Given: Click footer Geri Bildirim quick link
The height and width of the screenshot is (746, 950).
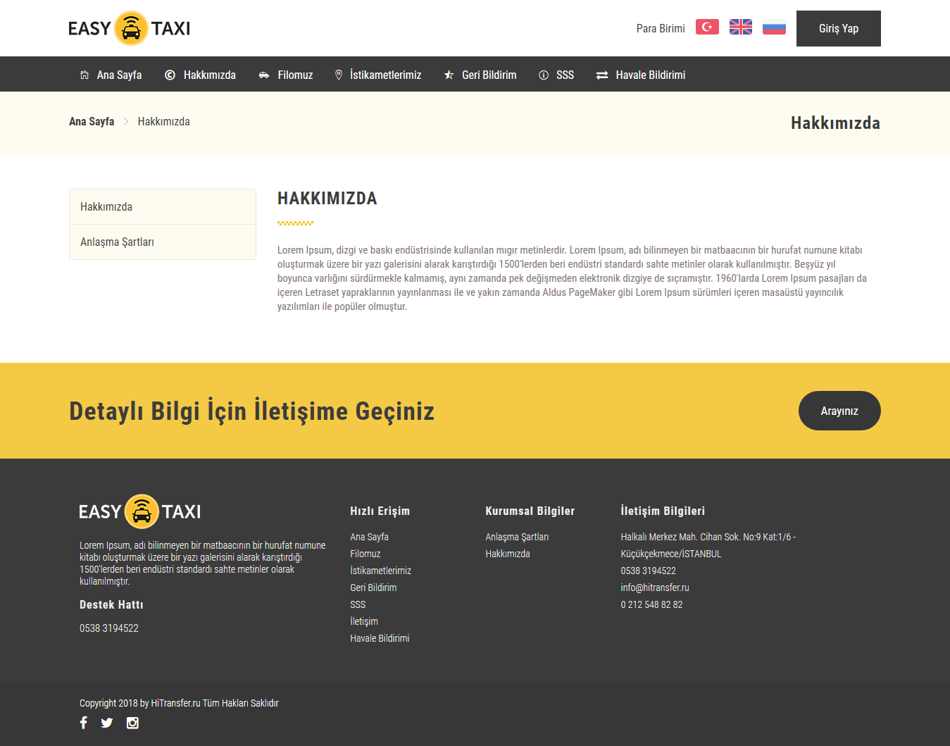Looking at the screenshot, I should coord(373,588).
